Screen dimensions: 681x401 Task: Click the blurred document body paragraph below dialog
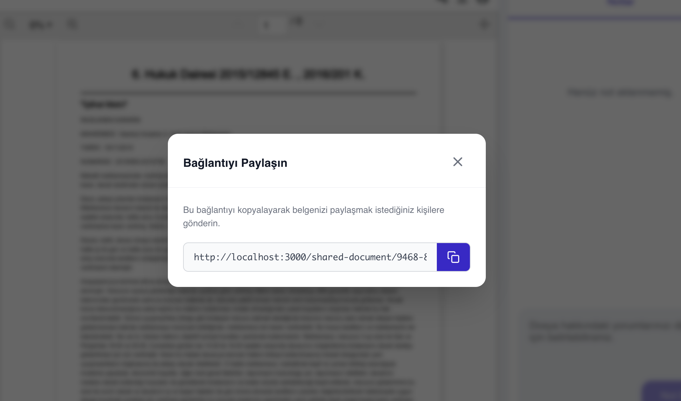[x=247, y=337]
